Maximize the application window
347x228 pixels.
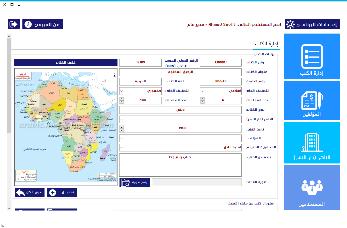(12, 4)
